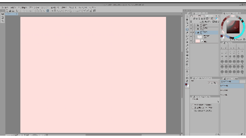Select the Zoom magnifier tool in tool palette

[x=187, y=16]
